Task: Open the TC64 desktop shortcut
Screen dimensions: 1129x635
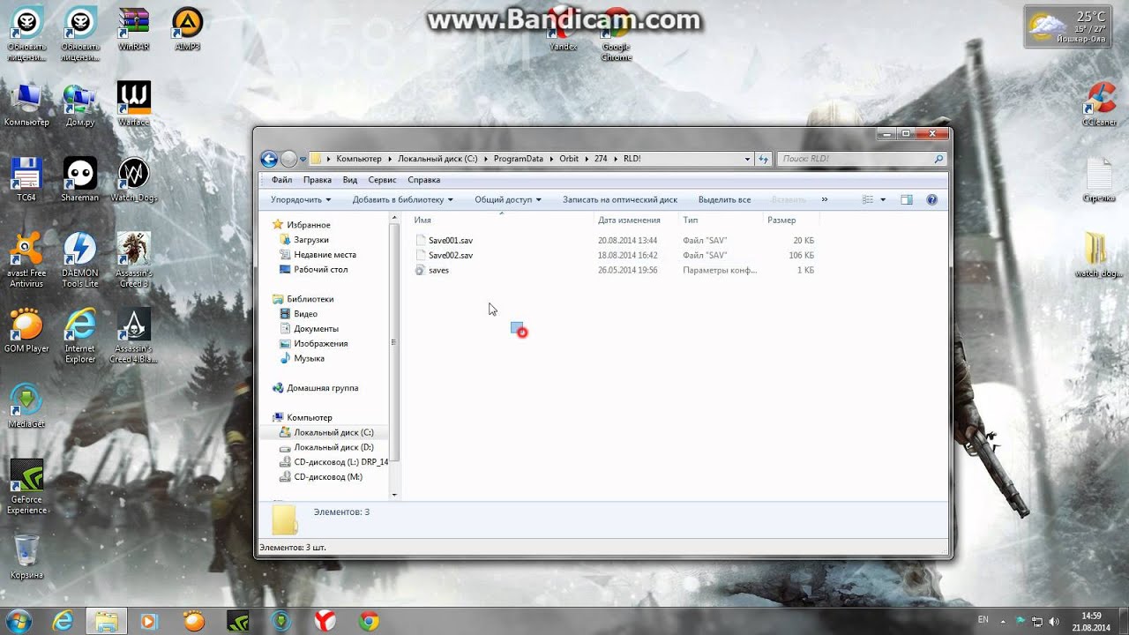Action: coord(26,180)
